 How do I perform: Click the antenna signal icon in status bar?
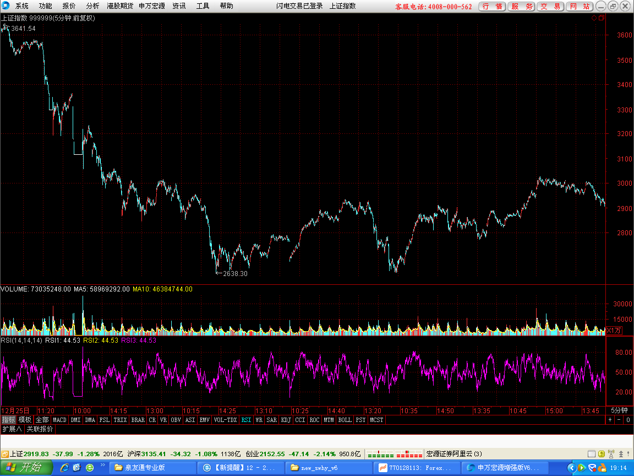(x=611, y=454)
